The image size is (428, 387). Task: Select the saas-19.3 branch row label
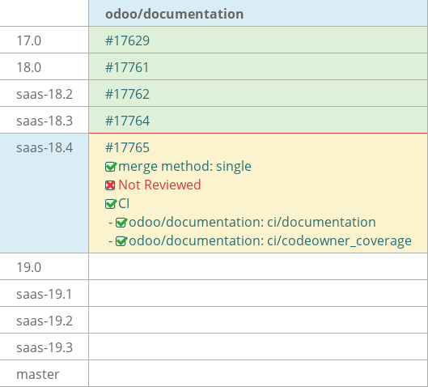click(44, 347)
